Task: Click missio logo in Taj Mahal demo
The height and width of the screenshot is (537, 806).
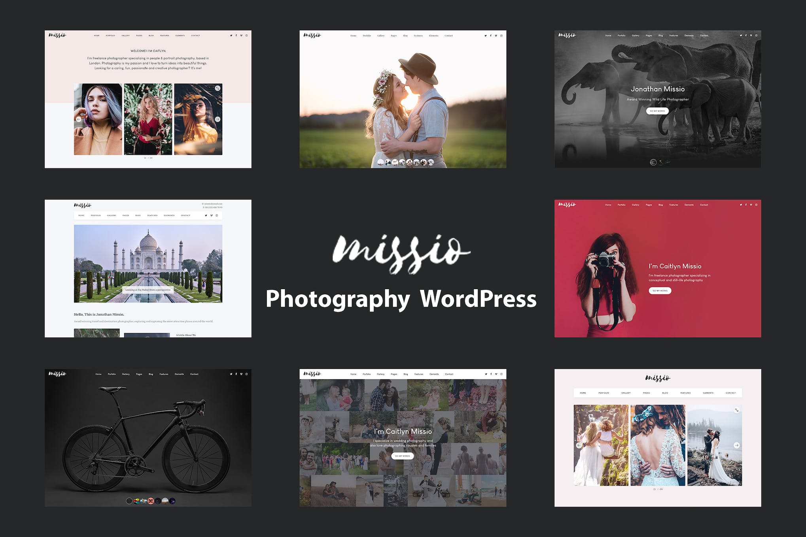Action: [x=83, y=205]
